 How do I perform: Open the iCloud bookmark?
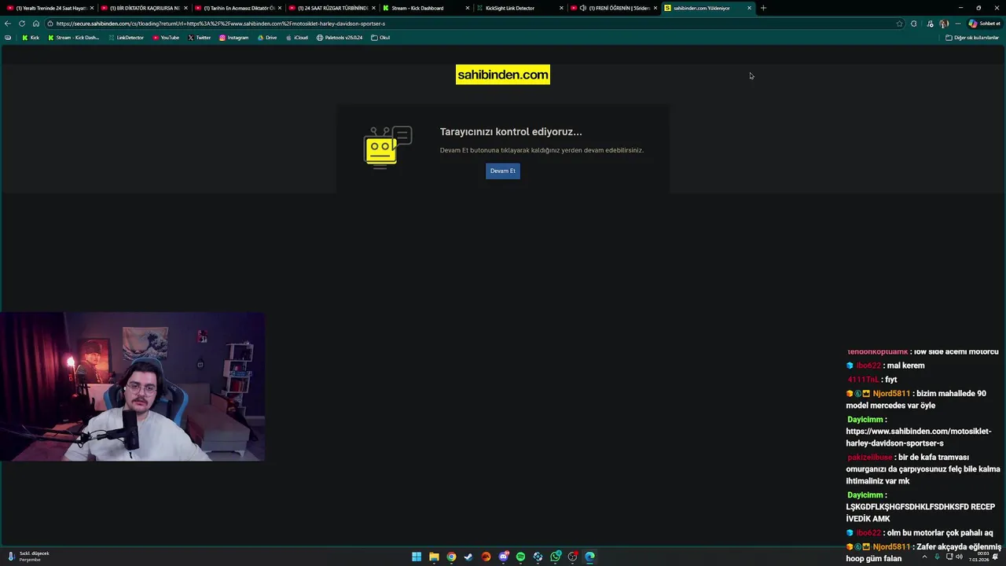click(x=296, y=38)
